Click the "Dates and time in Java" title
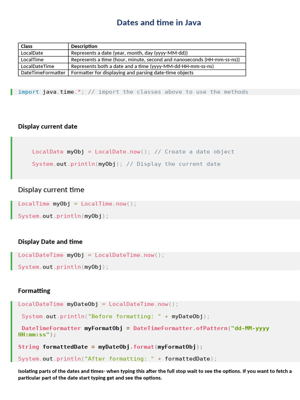The image size is (300, 400). [159, 23]
